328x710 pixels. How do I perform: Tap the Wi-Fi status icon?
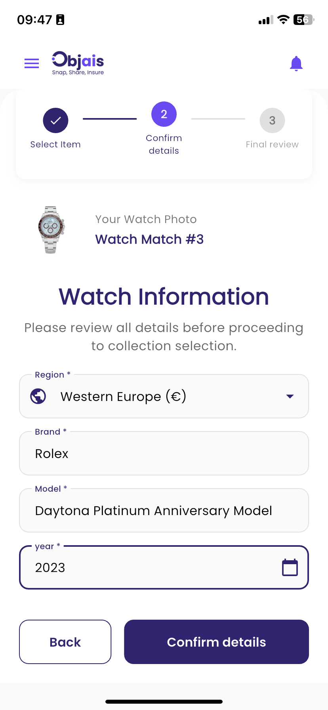283,20
